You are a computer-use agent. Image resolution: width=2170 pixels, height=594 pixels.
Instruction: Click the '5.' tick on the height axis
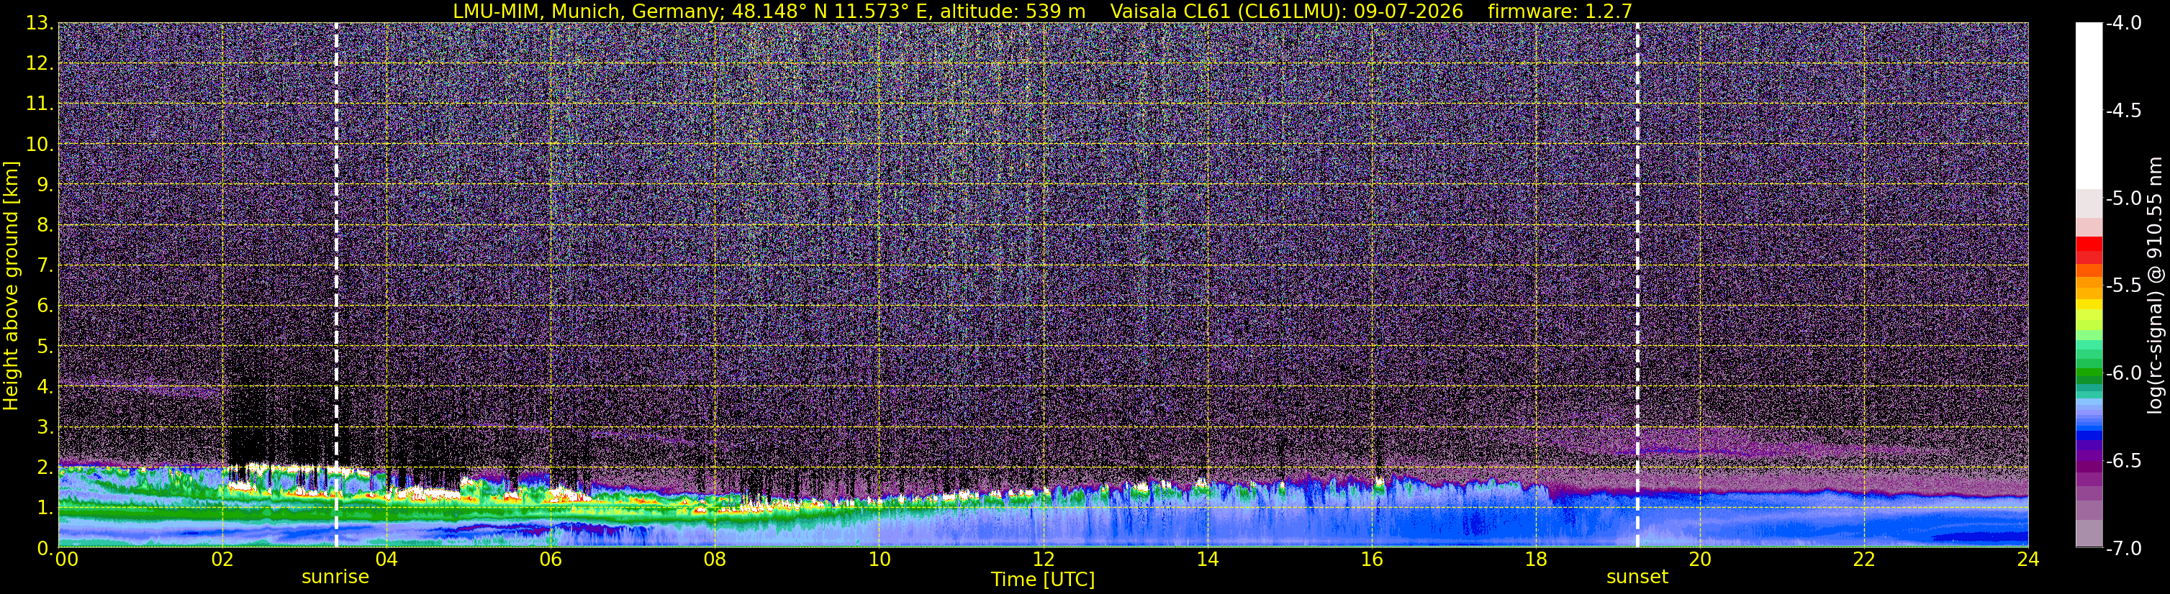(45, 347)
